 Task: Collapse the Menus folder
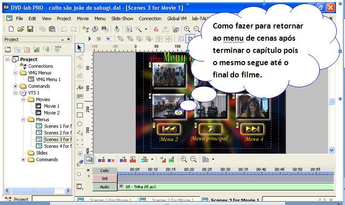pyautogui.click(x=24, y=119)
